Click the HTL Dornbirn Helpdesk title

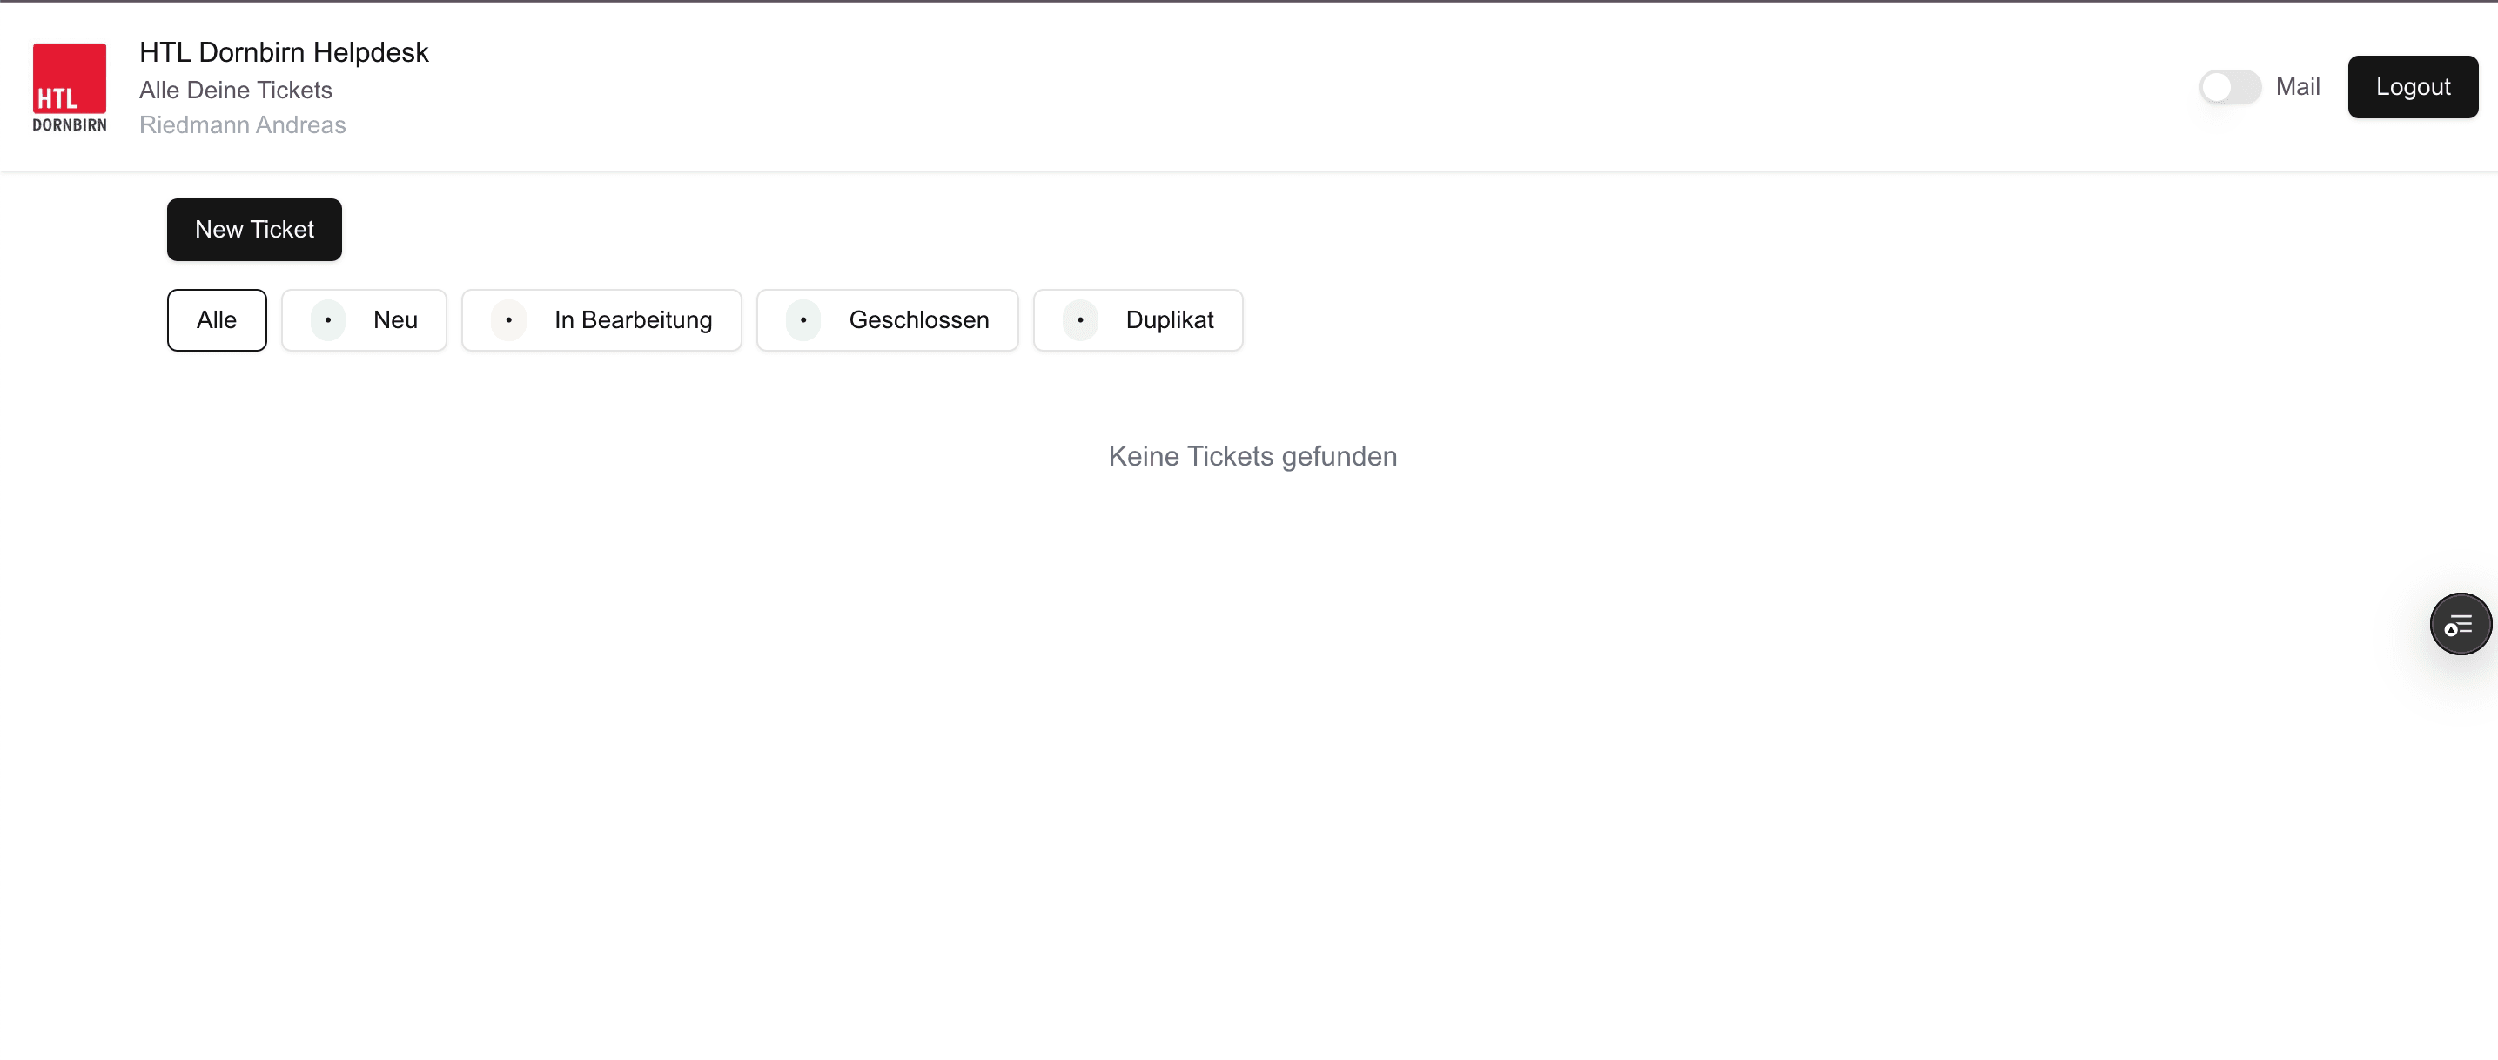pyautogui.click(x=283, y=52)
